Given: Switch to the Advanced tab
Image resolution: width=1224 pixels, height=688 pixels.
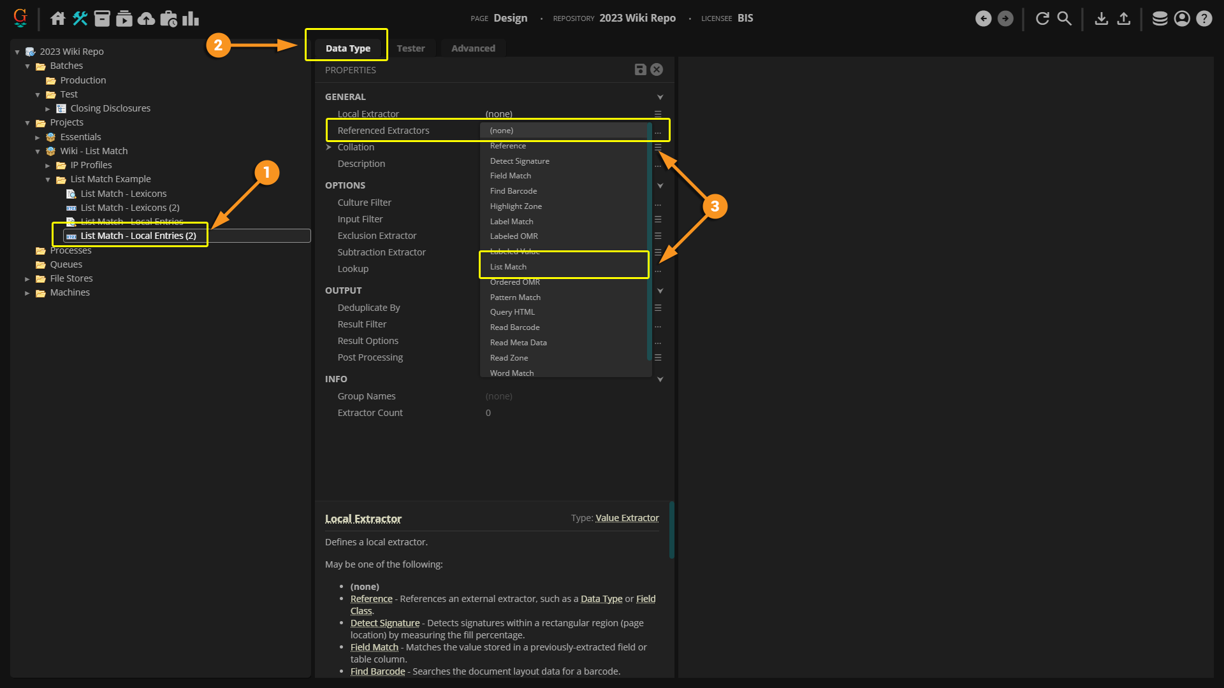Looking at the screenshot, I should 473,48.
